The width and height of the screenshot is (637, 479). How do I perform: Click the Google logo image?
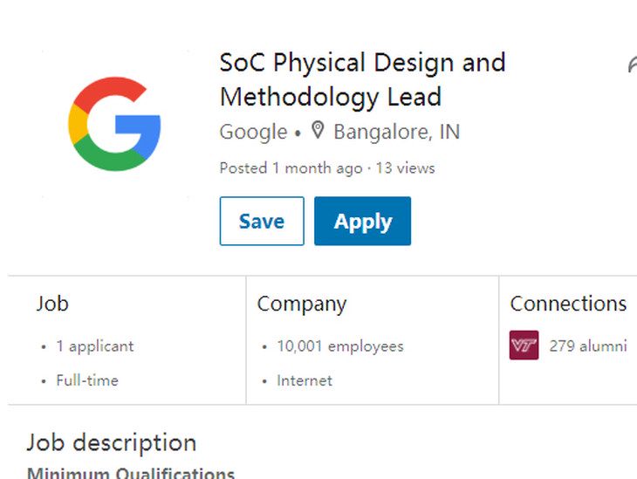pos(114,124)
